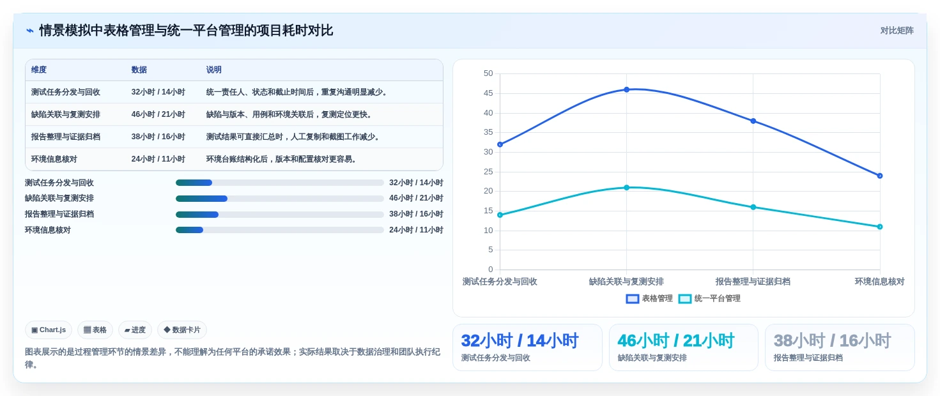This screenshot has width=940, height=396.
Task: Click the description starting 缺陷与版本
Action: click(x=290, y=114)
